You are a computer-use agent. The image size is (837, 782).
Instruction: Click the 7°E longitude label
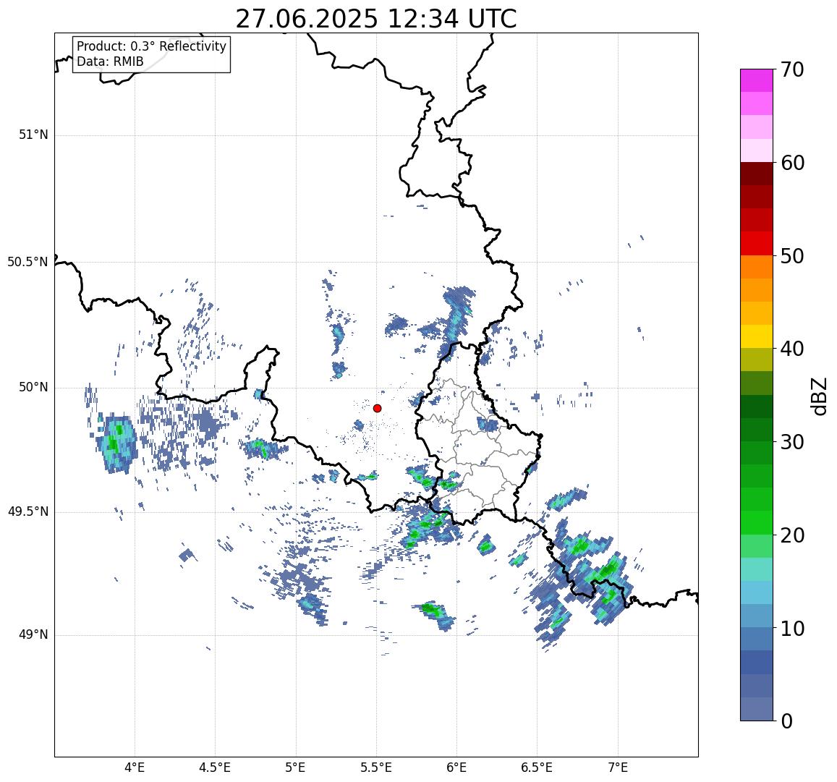618,768
